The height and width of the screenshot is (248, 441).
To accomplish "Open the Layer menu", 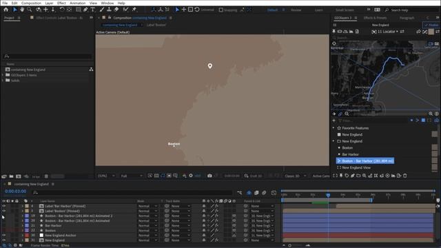I will [49, 3].
